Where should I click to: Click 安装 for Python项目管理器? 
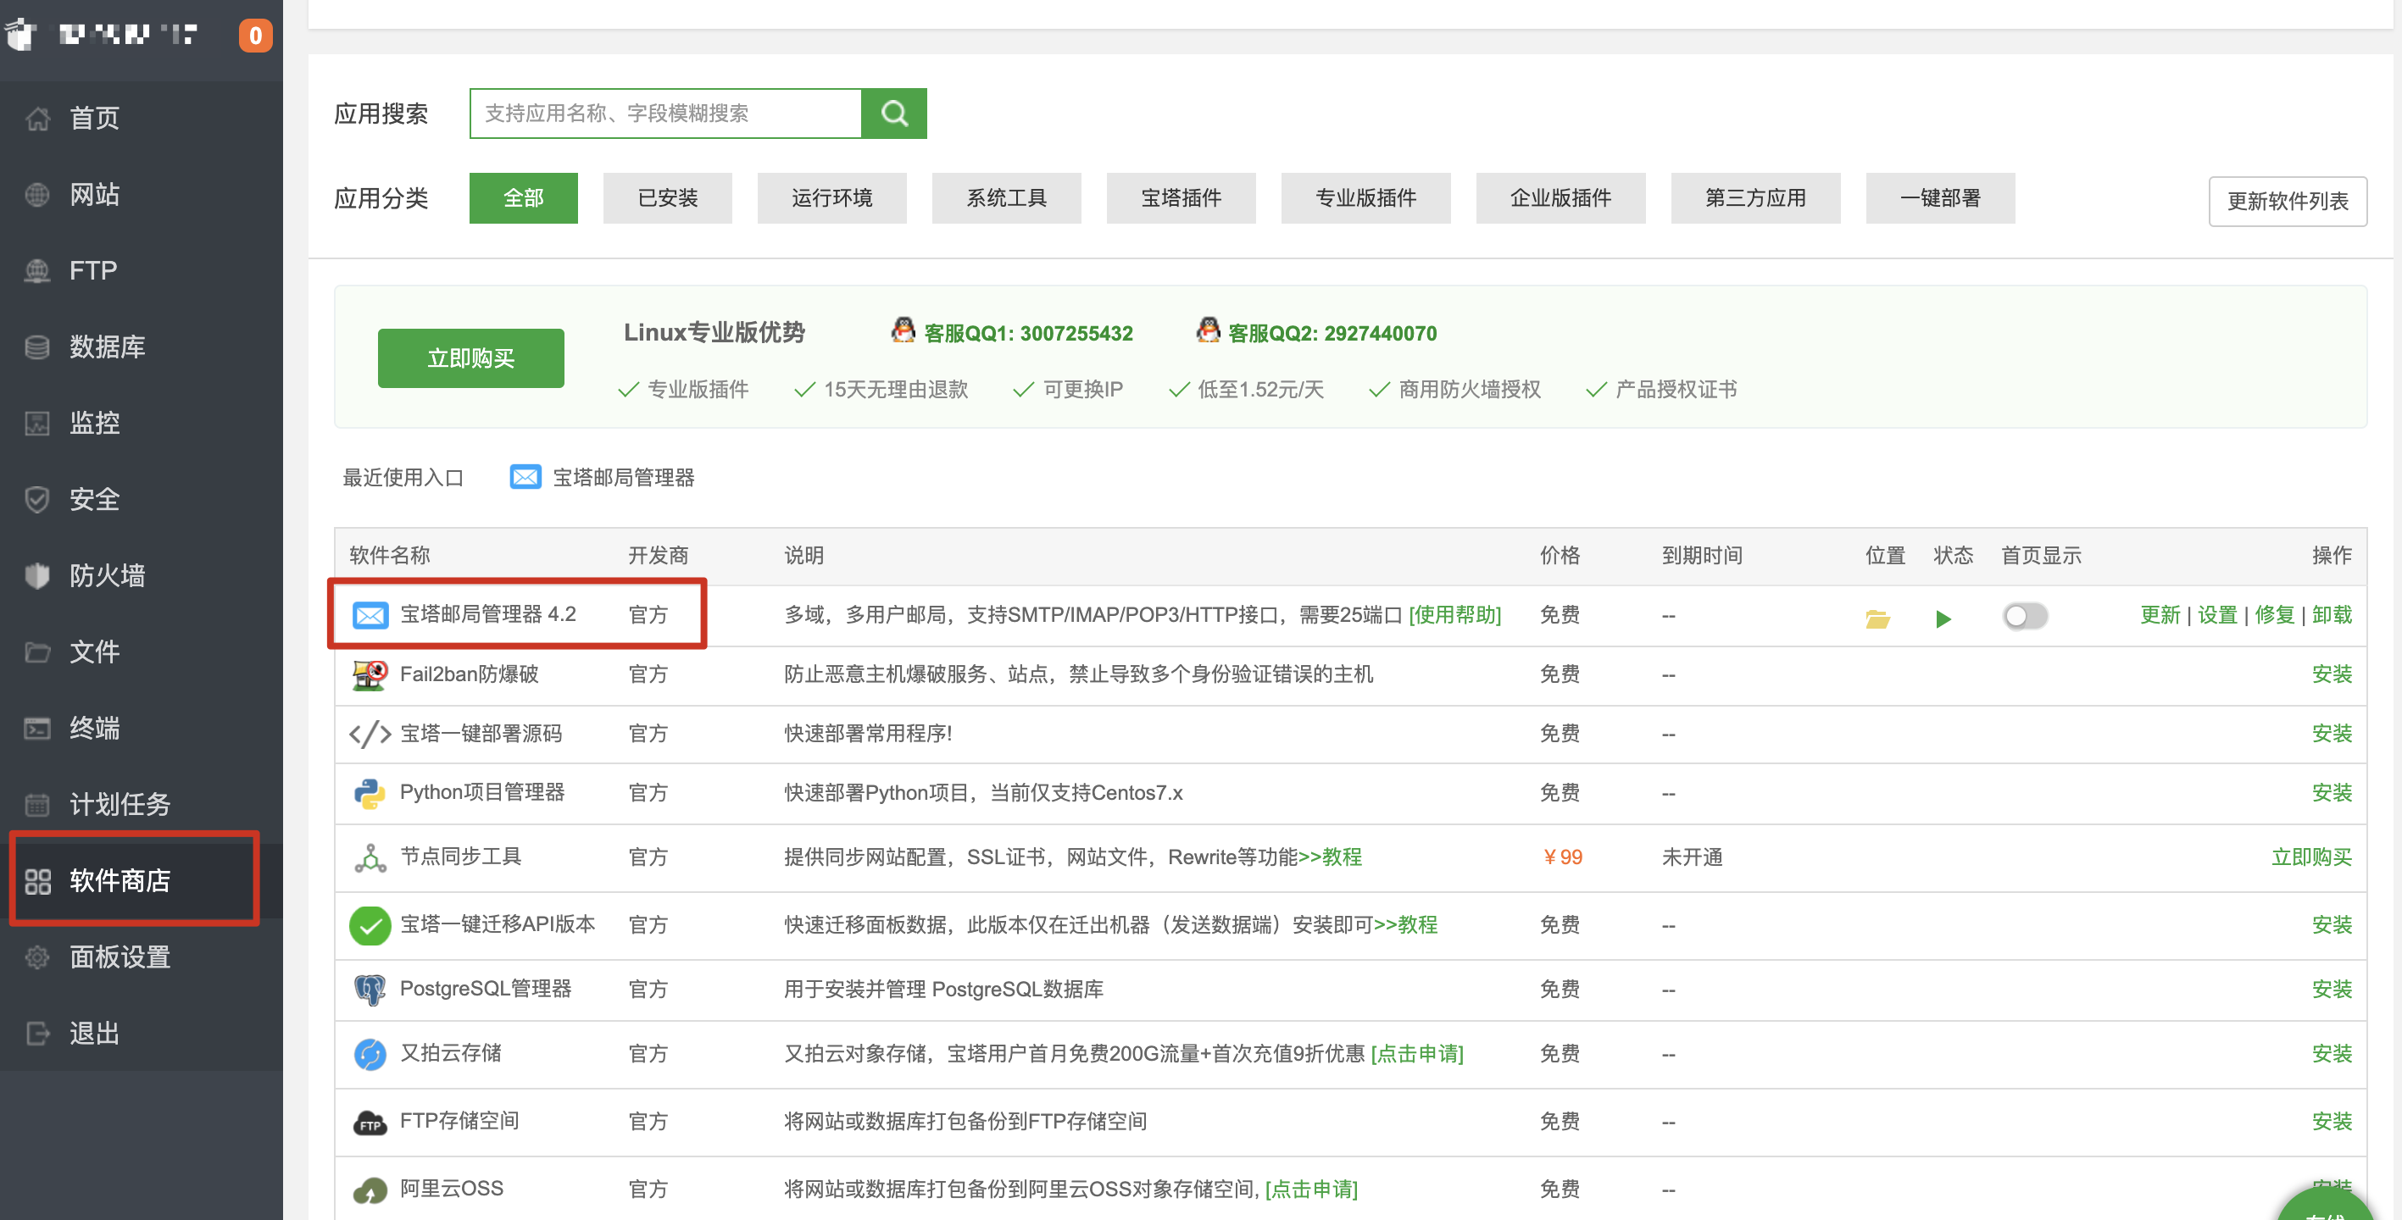2331,793
